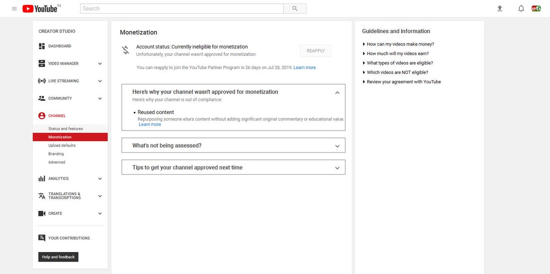The height and width of the screenshot is (274, 550).
Task: Click the Monetization page heading
Action: pos(138,33)
